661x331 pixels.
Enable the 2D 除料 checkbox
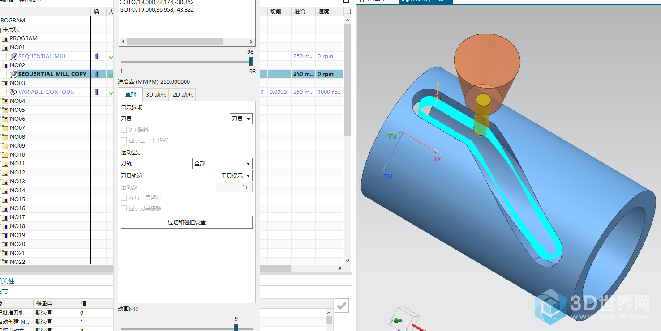(x=124, y=130)
